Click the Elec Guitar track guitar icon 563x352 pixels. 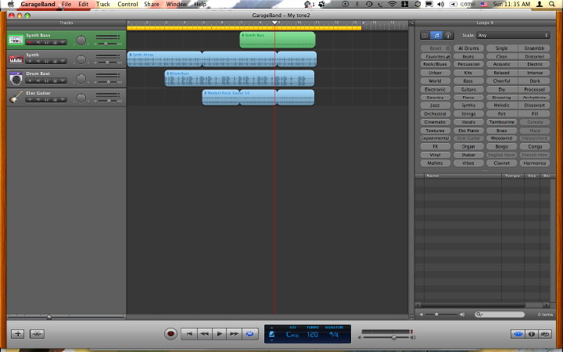click(16, 97)
